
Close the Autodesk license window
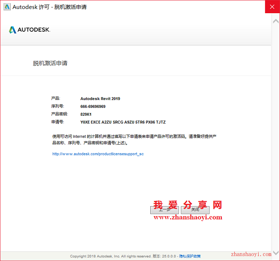point(272,7)
